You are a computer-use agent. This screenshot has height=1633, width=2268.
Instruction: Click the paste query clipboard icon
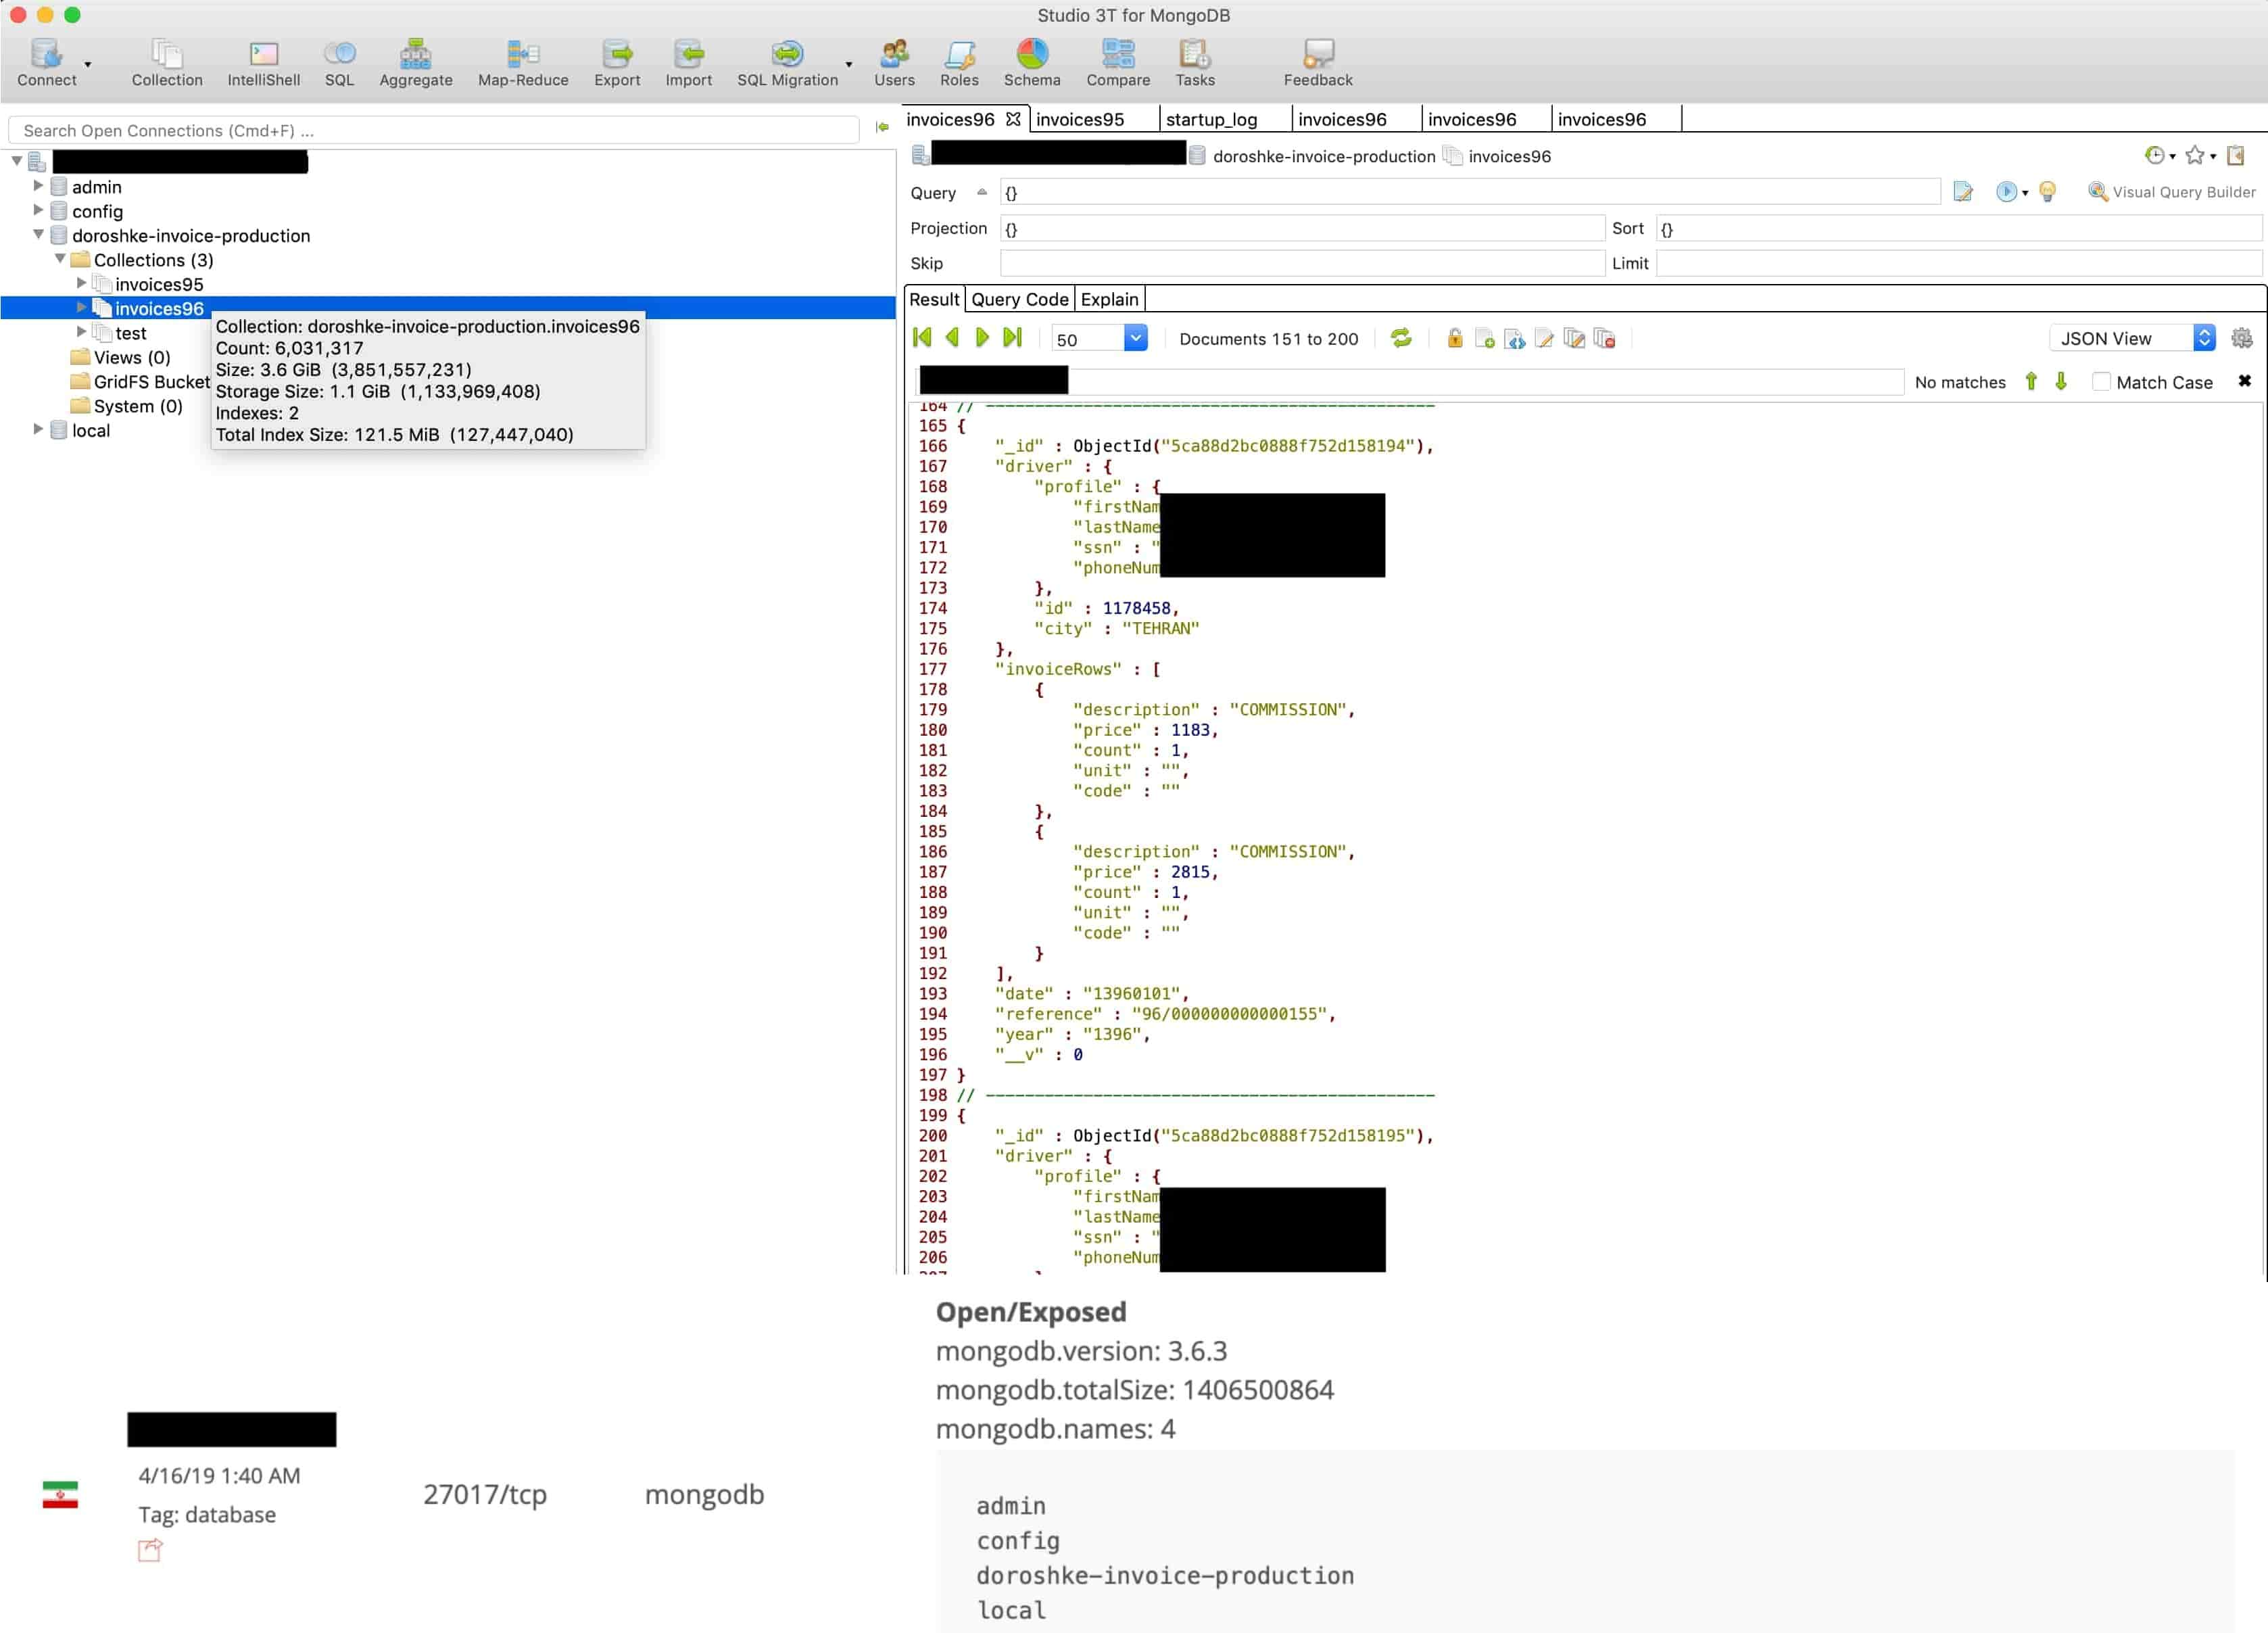pyautogui.click(x=2236, y=155)
